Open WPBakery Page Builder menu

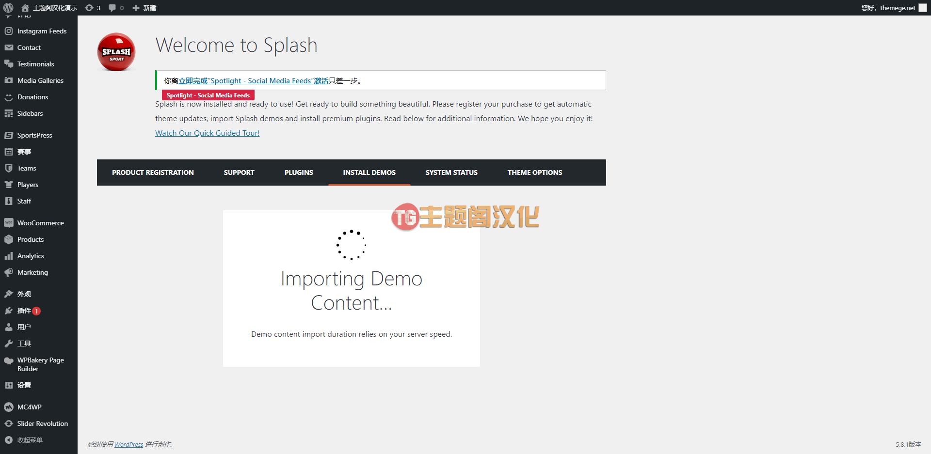point(39,364)
